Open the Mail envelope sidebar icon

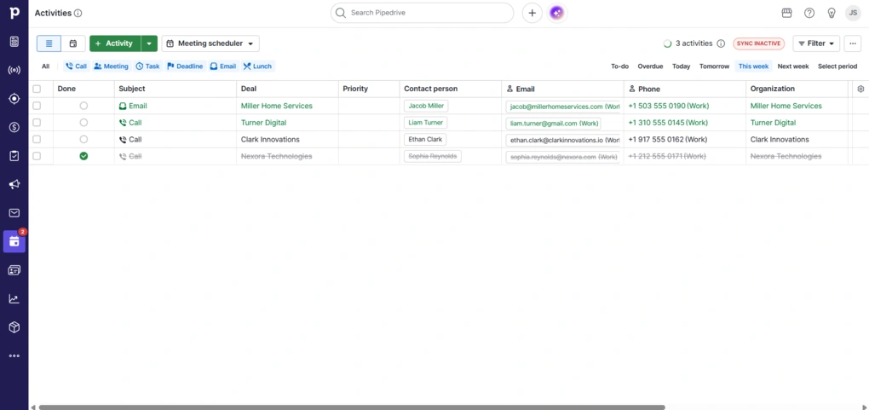14,213
